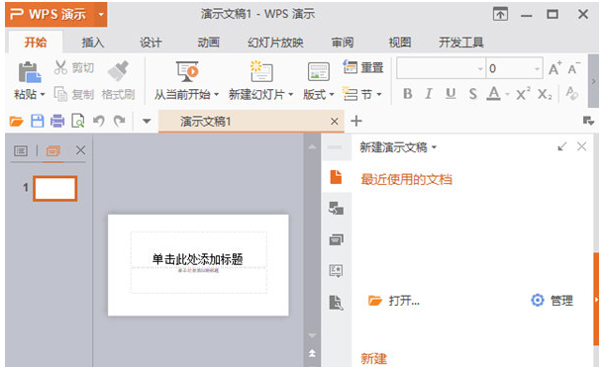Viewport: 604px width, 367px height.
Task: Increase font size with A+ icon
Action: [555, 68]
